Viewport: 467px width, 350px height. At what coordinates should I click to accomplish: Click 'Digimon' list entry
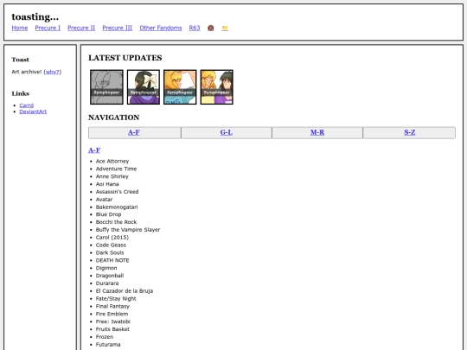pyautogui.click(x=106, y=268)
